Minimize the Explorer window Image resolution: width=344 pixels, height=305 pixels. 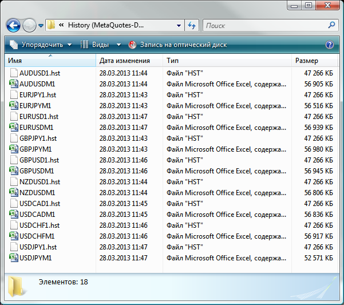[x=294, y=5]
